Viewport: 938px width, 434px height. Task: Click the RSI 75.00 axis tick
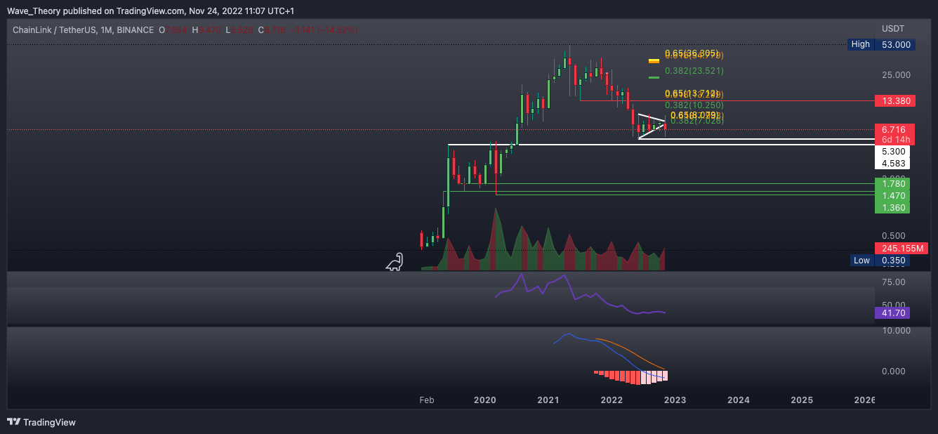(x=894, y=282)
